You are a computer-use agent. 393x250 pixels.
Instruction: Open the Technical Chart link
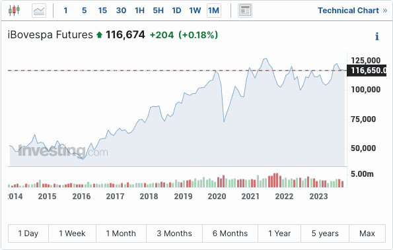tap(353, 11)
